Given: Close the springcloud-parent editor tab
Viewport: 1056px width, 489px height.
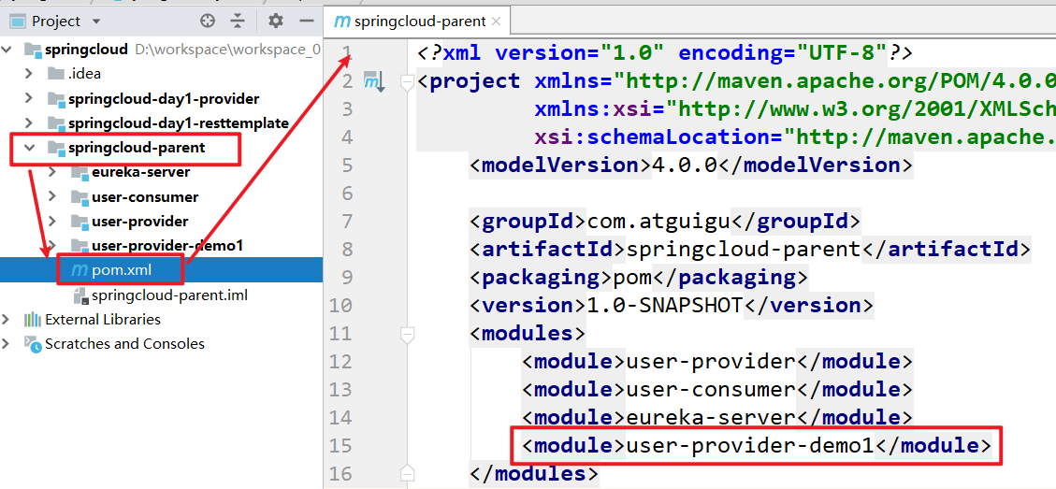Looking at the screenshot, I should pyautogui.click(x=495, y=21).
